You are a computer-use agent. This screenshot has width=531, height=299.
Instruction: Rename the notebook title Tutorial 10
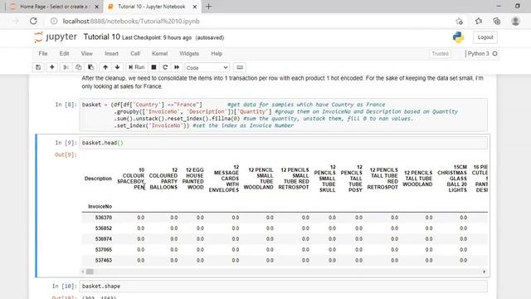click(x=101, y=37)
